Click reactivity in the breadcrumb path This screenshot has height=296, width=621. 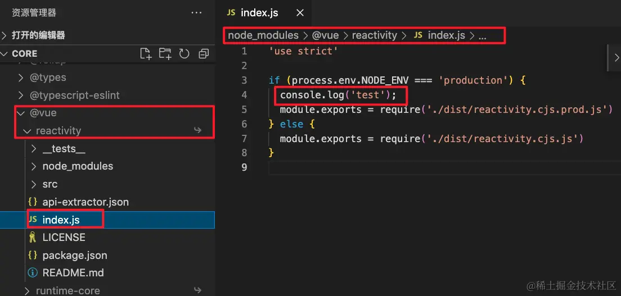pyautogui.click(x=374, y=35)
